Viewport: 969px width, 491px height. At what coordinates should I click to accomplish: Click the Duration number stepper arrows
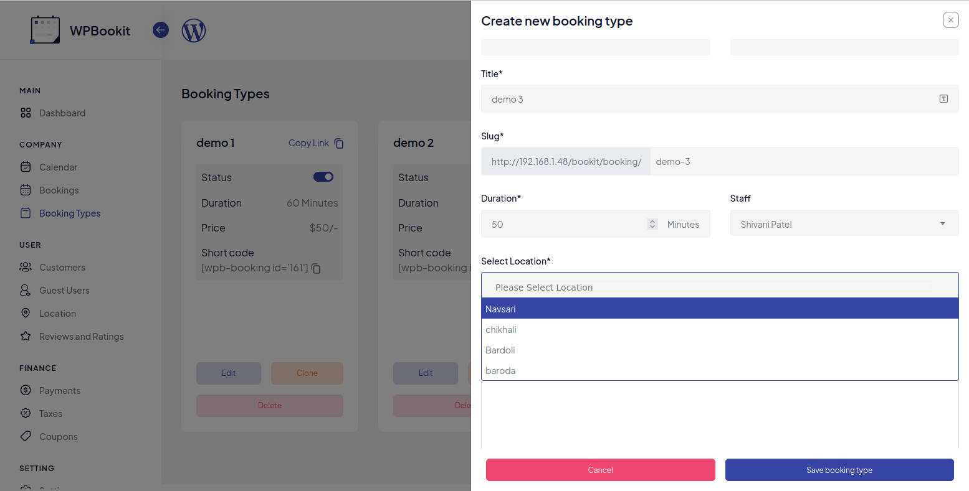click(x=652, y=224)
